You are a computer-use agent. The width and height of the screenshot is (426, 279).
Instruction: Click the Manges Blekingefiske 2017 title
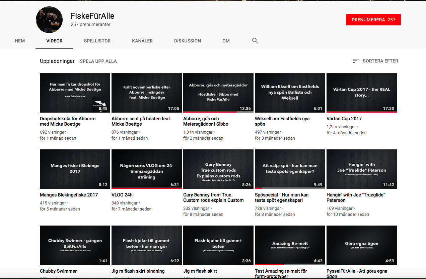tap(69, 195)
